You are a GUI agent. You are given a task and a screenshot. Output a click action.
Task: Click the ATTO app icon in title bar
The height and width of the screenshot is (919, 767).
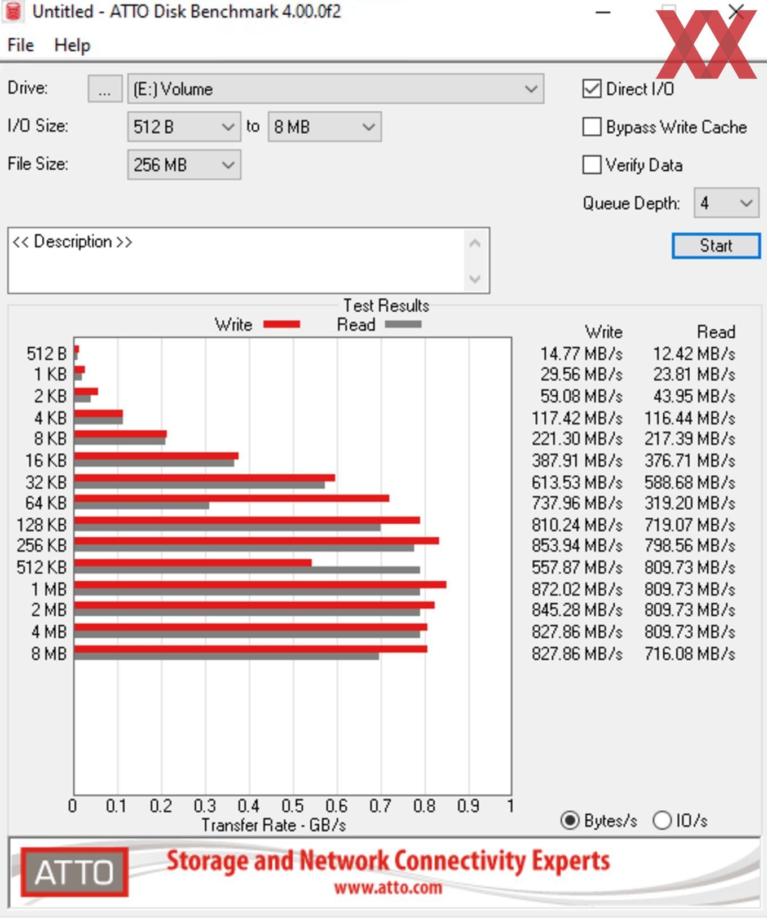coord(13,11)
